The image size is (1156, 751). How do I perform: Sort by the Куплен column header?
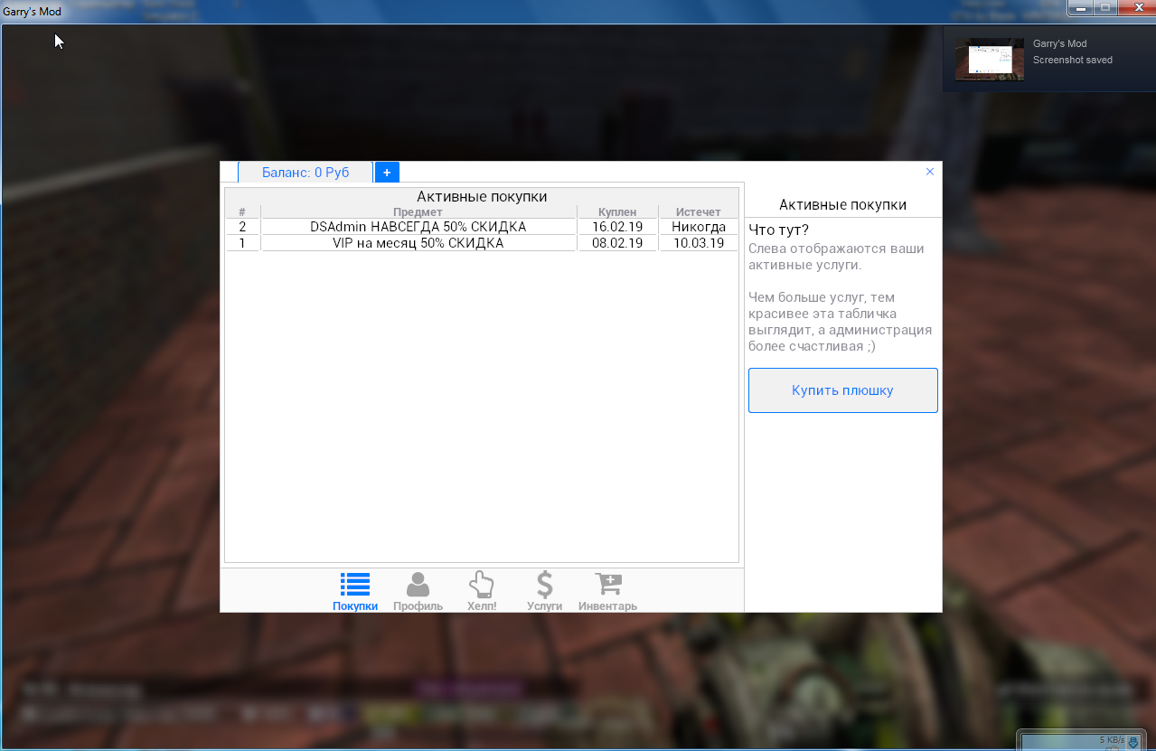tap(617, 212)
